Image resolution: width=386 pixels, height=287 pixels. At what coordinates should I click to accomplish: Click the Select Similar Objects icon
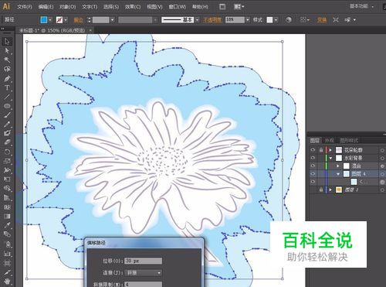(347, 20)
